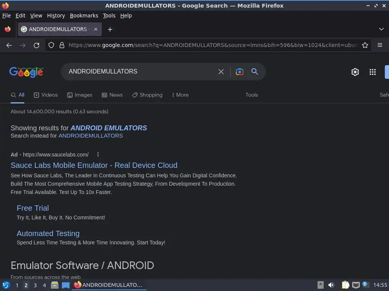Open the update notification tray icon
The height and width of the screenshot is (291, 389).
pyautogui.click(x=365, y=285)
